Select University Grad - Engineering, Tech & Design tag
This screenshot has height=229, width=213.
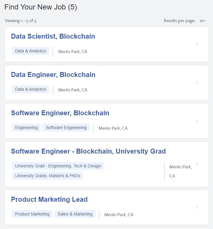point(58,166)
